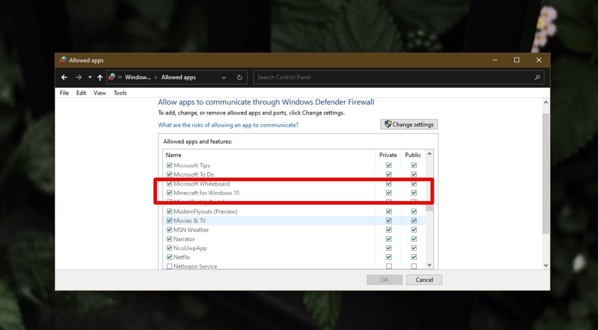Open the recent locations dropdown arrow
This screenshot has width=598, height=330.
point(90,77)
